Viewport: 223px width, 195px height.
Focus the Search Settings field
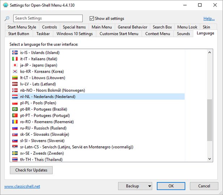coord(48,18)
